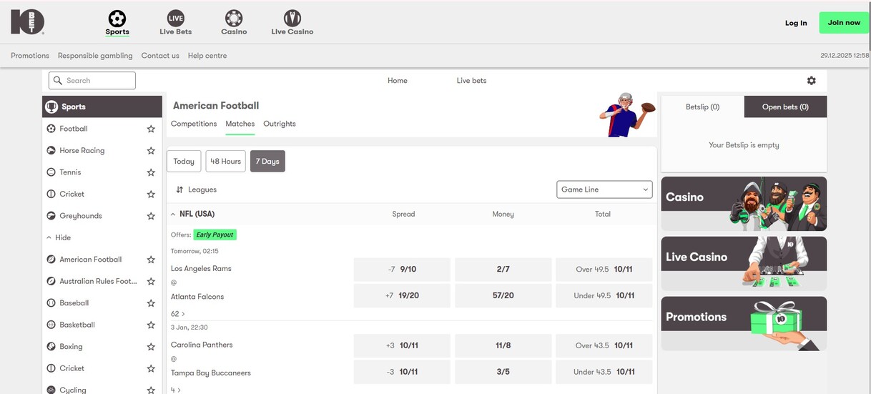Collapse the sports list with Hide
871x394 pixels.
(59, 237)
